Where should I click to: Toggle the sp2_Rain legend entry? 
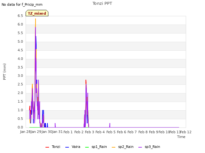[x=123, y=147]
